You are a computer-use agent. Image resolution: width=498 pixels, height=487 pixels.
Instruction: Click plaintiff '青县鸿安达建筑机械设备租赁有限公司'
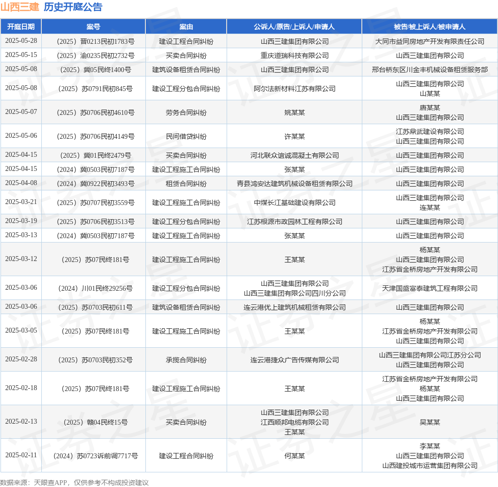pos(294,184)
